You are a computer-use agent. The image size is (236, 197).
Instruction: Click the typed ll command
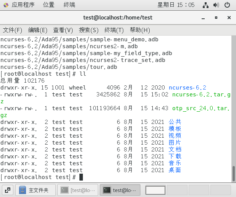(82, 74)
